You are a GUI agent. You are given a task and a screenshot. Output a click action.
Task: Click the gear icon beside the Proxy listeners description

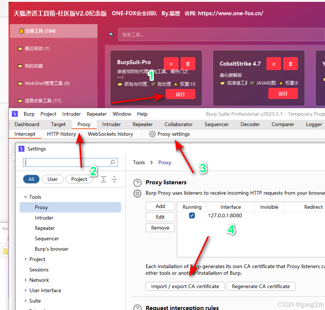pos(137,194)
